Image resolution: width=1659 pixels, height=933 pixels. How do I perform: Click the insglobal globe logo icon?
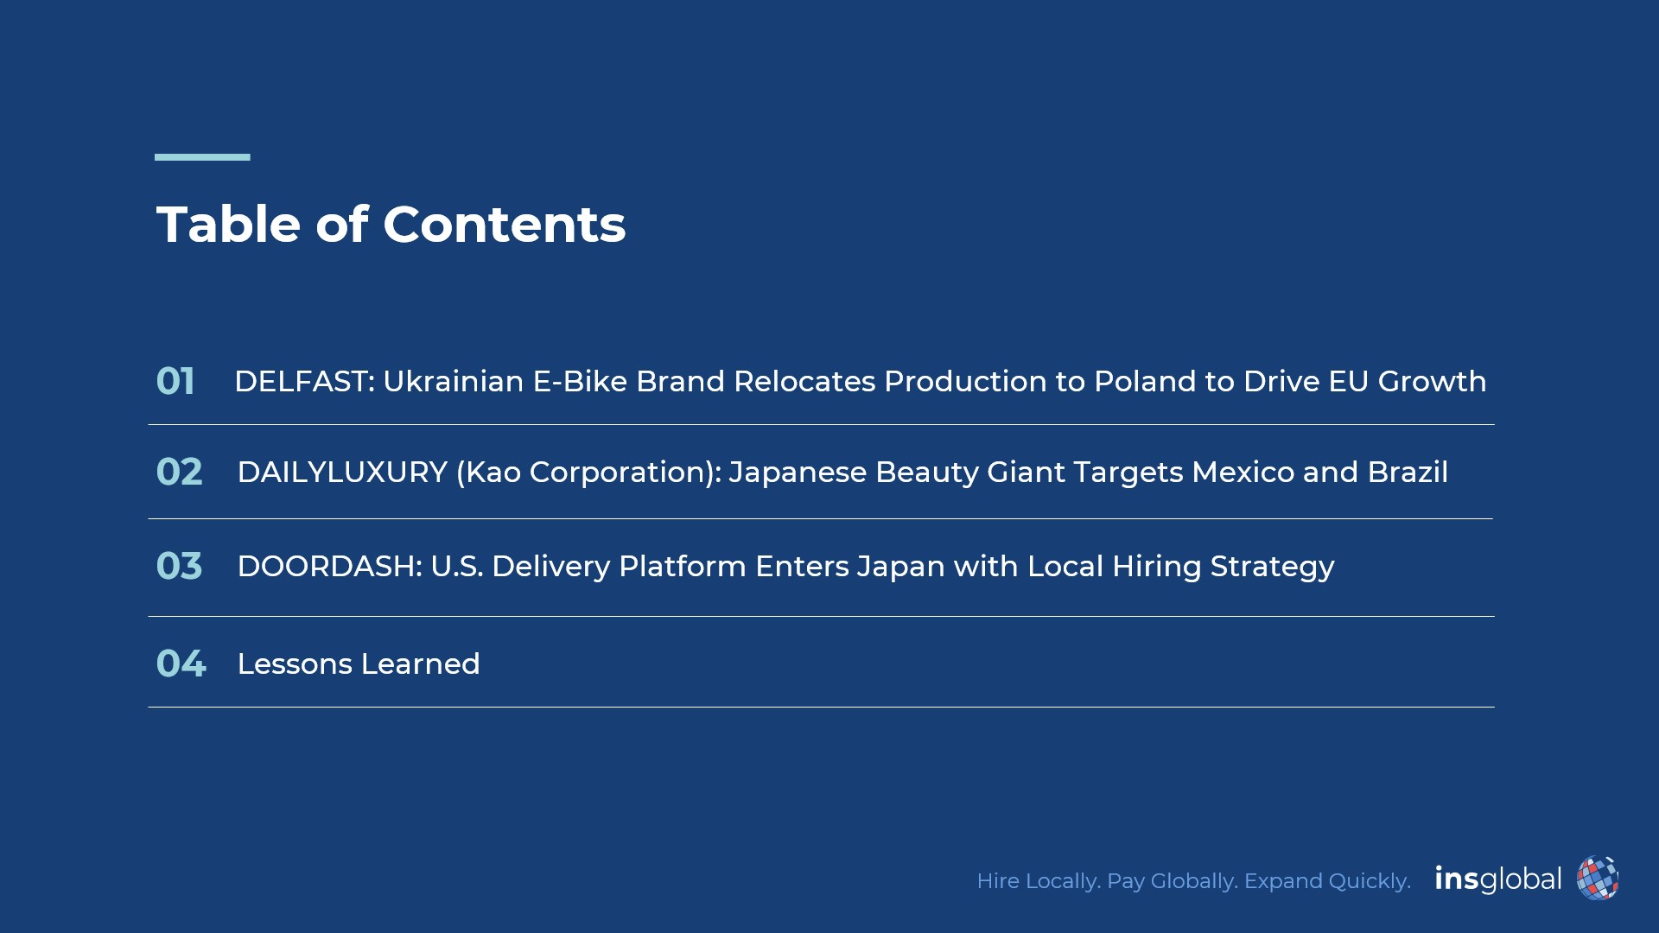[1597, 879]
